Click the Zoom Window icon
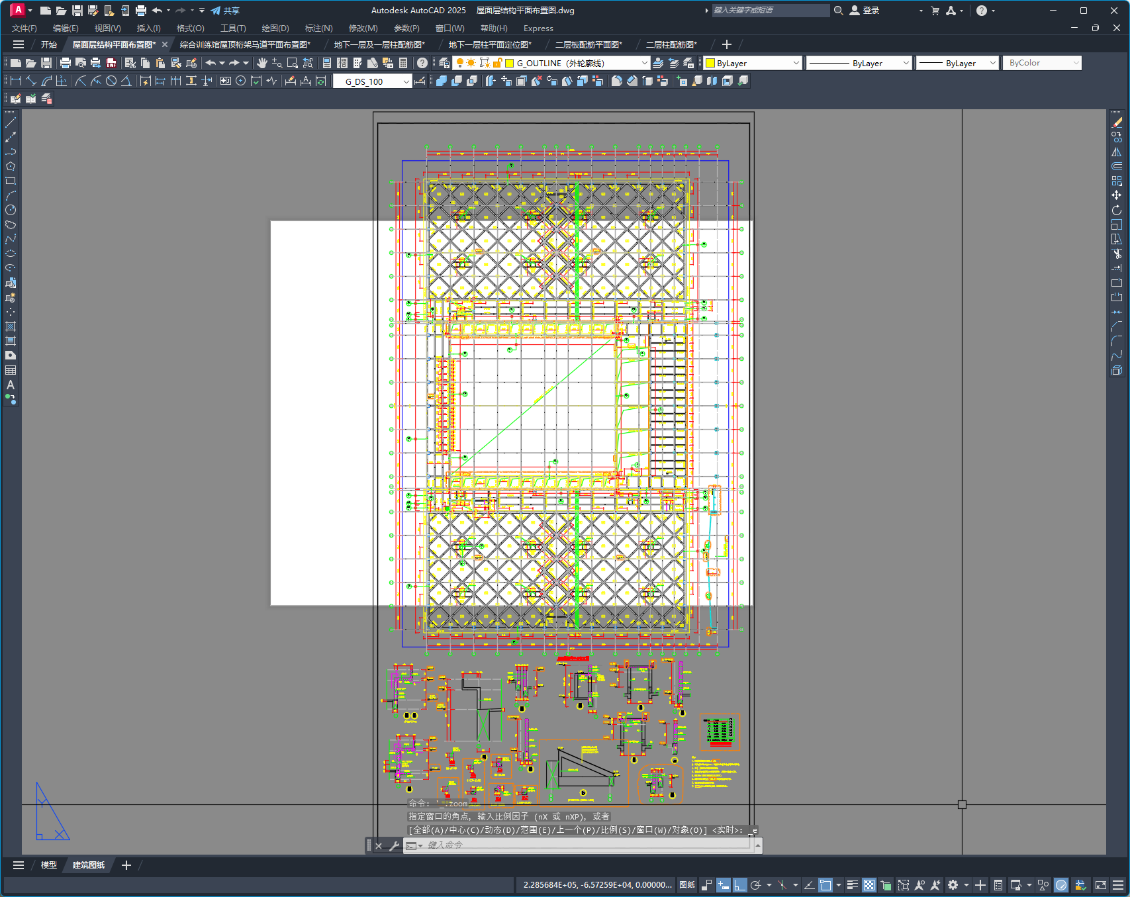 [293, 63]
